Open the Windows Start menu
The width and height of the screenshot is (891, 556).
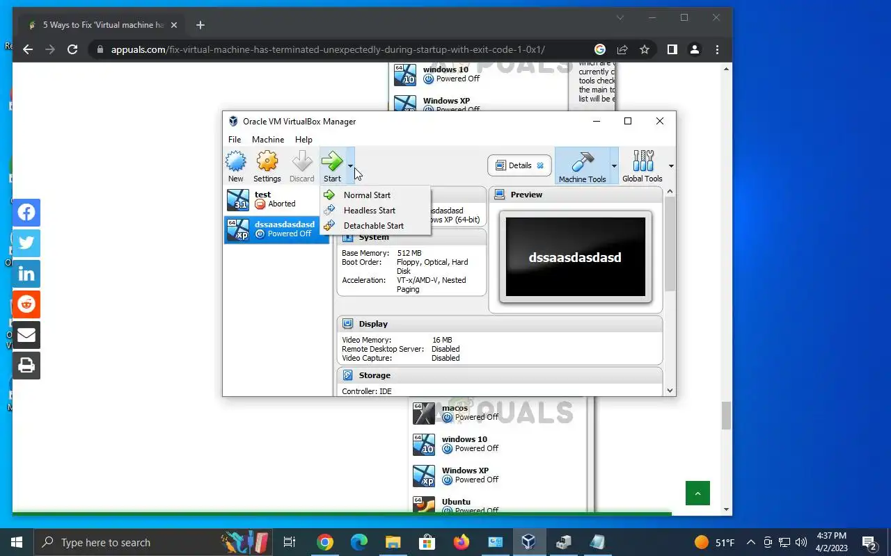[x=17, y=542]
